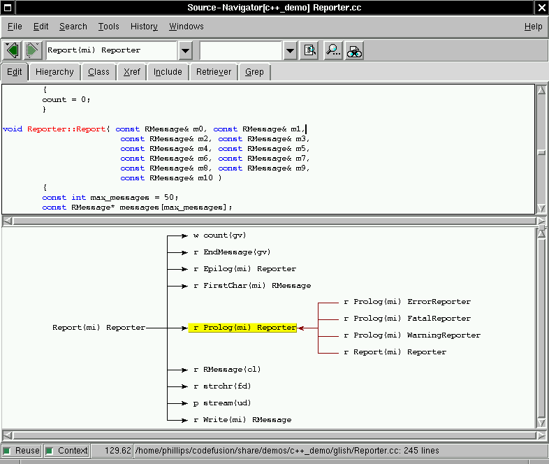
Task: Click the Report(mi) Reporter root node
Action: 98,327
